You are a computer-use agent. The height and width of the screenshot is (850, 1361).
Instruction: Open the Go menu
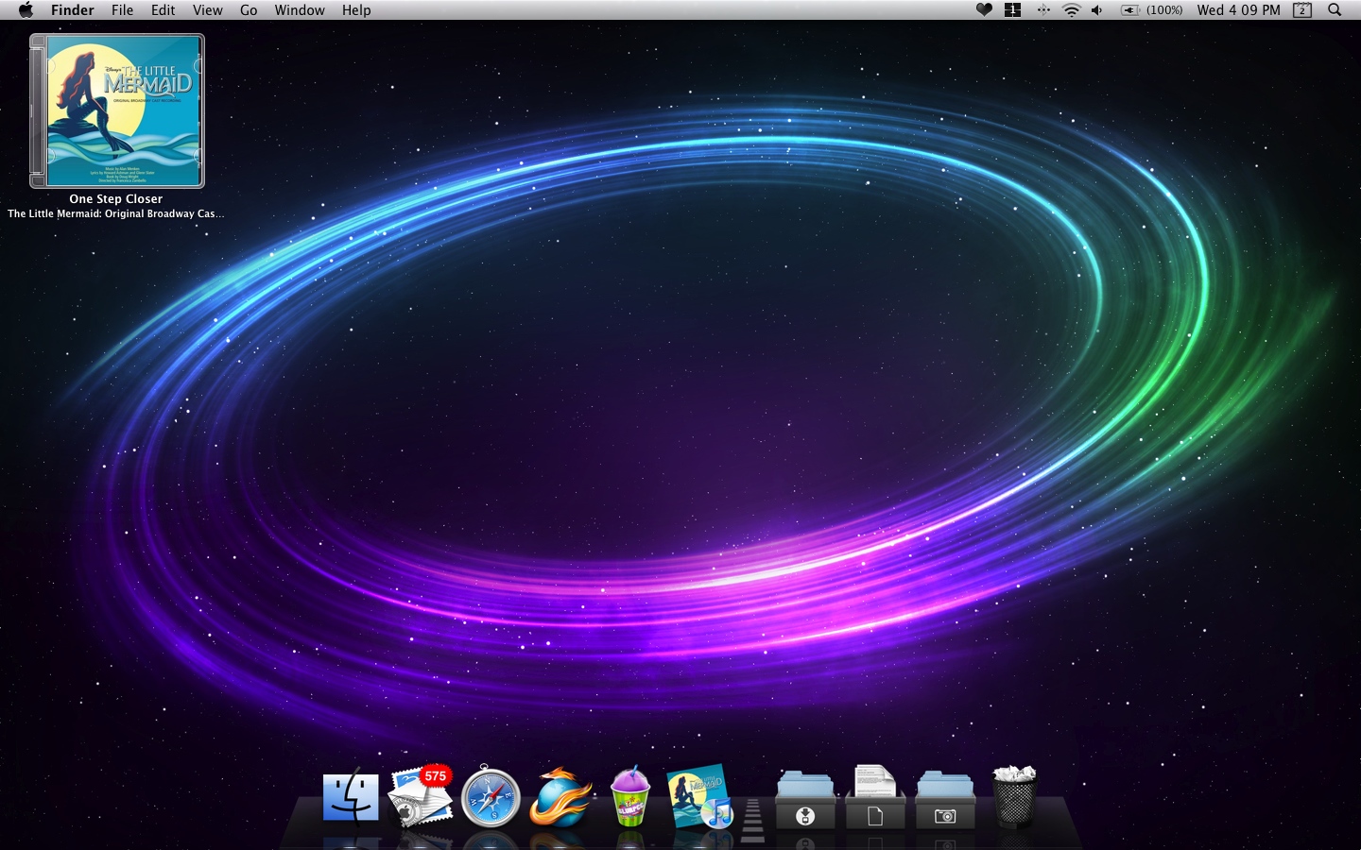249,10
